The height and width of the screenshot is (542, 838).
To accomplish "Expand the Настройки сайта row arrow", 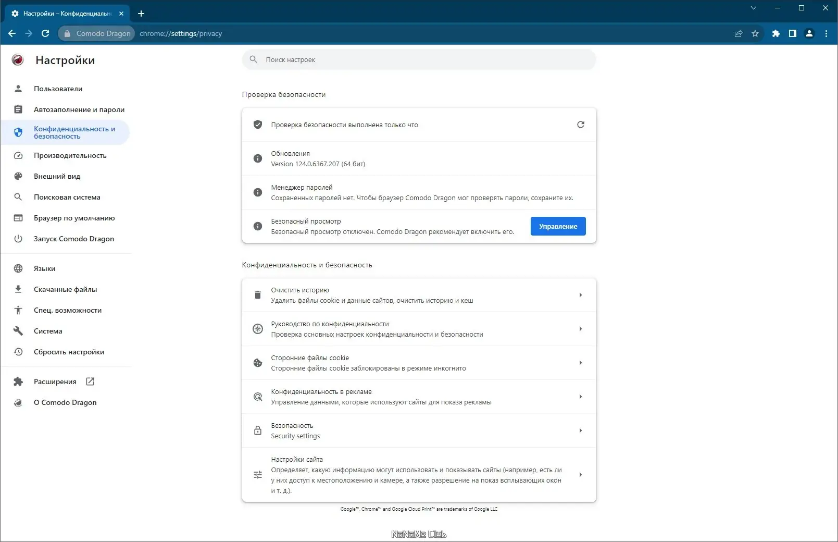I will click(581, 475).
